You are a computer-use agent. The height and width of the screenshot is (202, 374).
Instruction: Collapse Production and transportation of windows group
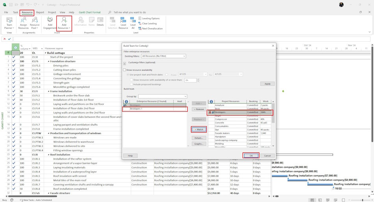click(48, 133)
